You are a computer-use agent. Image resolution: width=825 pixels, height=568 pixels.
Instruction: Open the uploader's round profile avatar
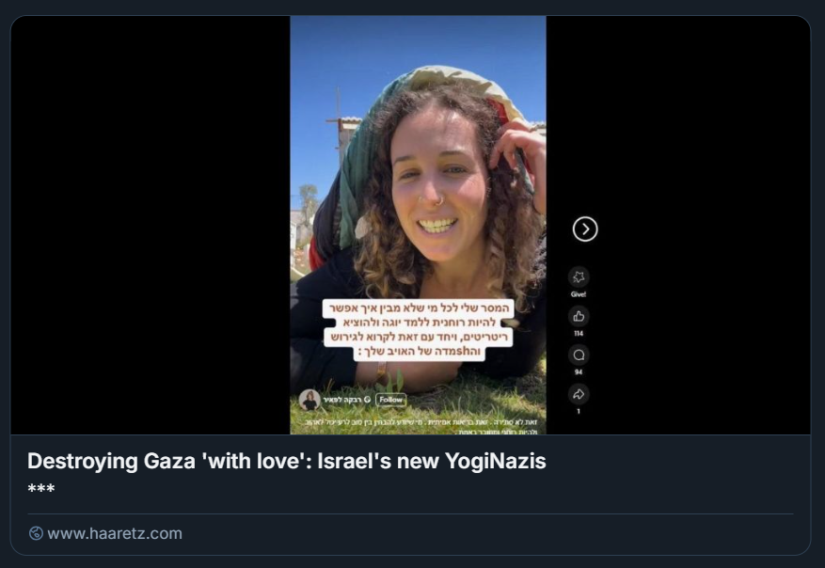coord(309,401)
